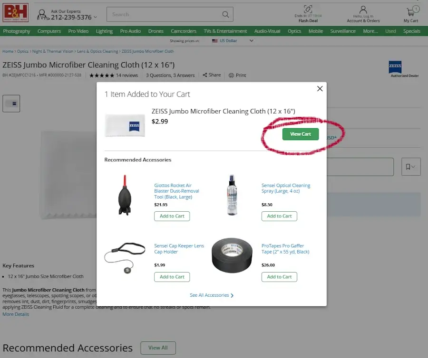Open the Pro Audio menu
The width and height of the screenshot is (428, 358).
pos(130,31)
